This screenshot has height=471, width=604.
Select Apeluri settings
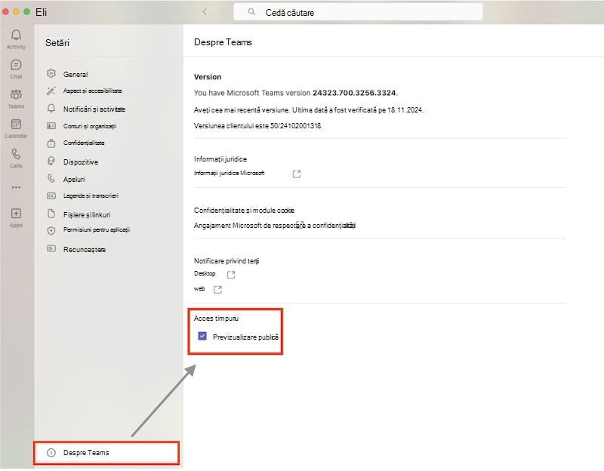point(74,180)
